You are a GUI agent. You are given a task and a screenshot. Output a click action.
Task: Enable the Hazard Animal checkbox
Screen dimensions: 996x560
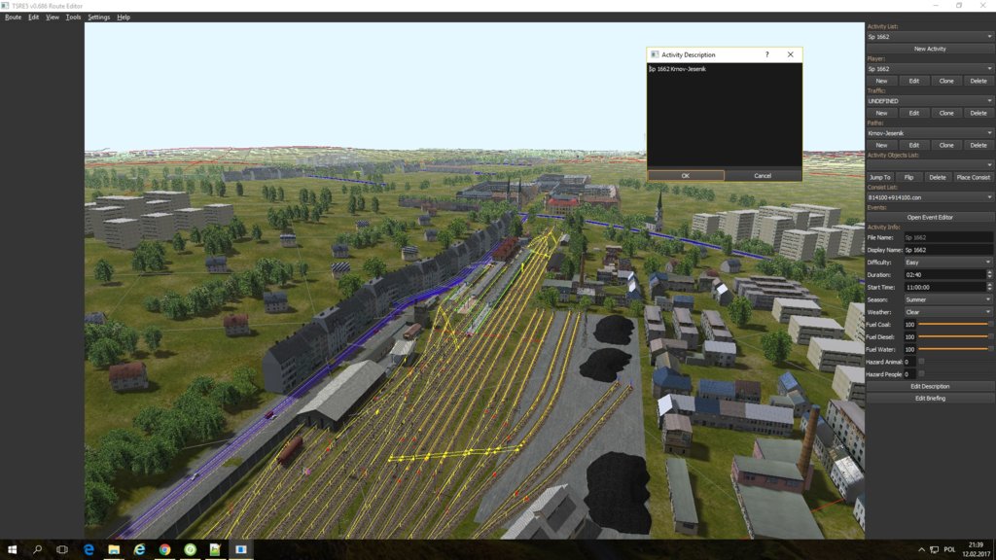coord(921,361)
